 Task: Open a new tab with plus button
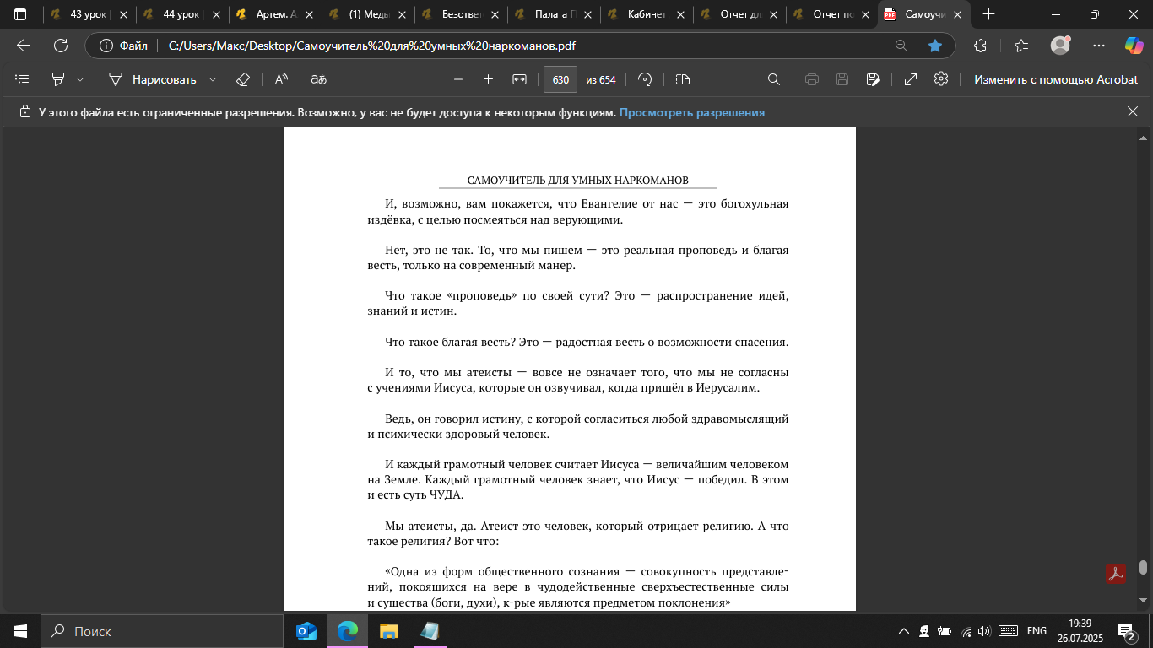pyautogui.click(x=989, y=14)
